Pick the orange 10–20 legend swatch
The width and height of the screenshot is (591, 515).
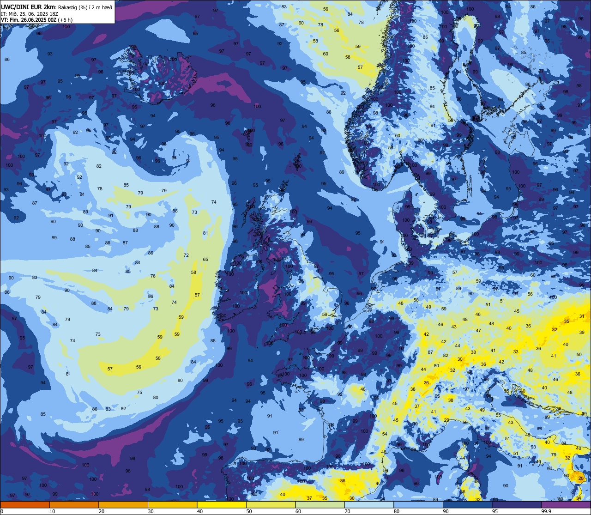74,504
